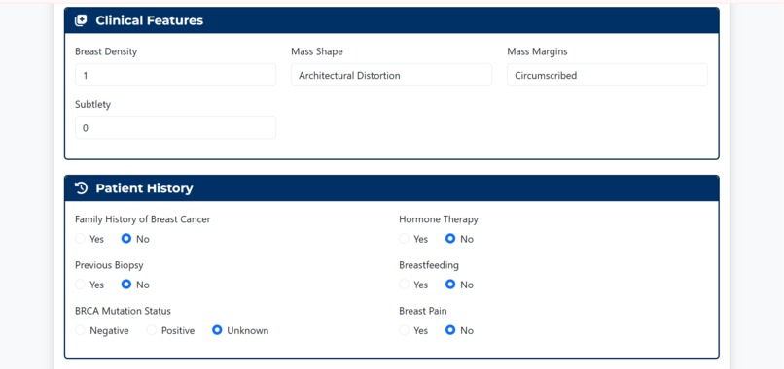The height and width of the screenshot is (369, 784).
Task: Set Breastfeeding to No
Action: [x=450, y=285]
